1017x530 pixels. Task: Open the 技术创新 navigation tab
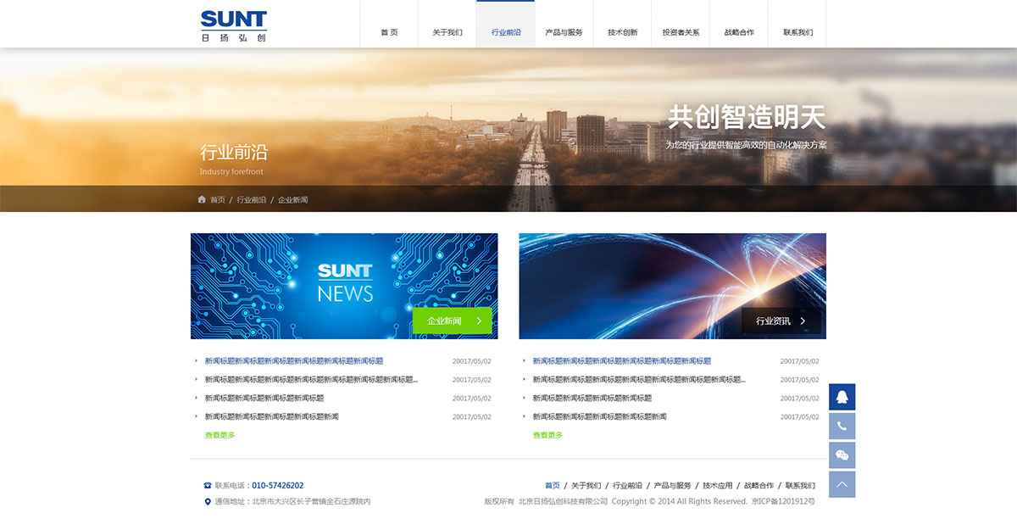point(622,32)
